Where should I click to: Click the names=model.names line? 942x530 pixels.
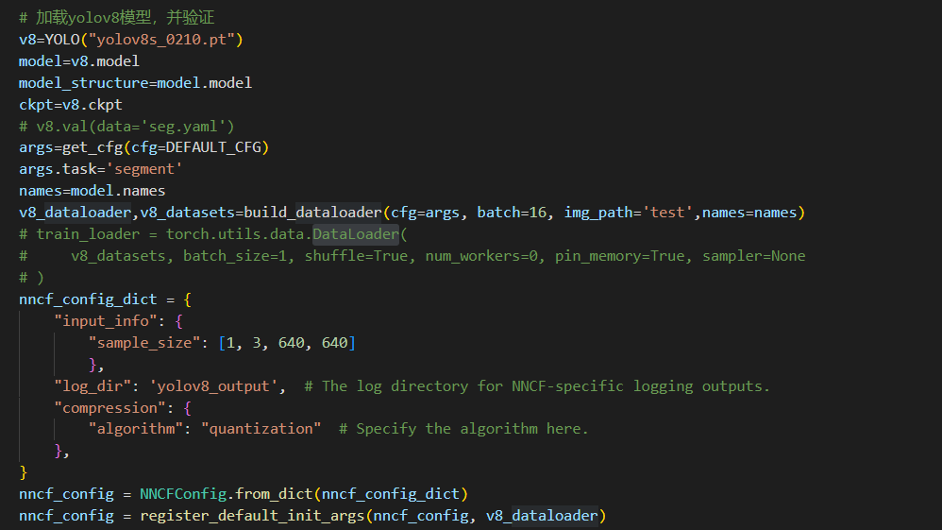pyautogui.click(x=92, y=191)
